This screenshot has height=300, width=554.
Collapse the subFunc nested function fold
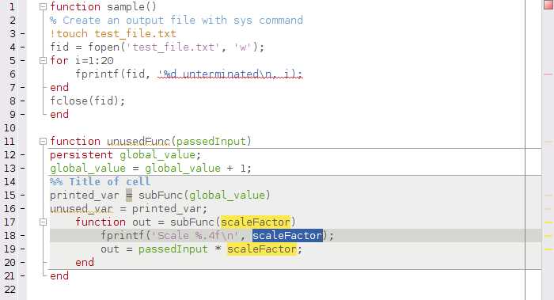pos(43,222)
